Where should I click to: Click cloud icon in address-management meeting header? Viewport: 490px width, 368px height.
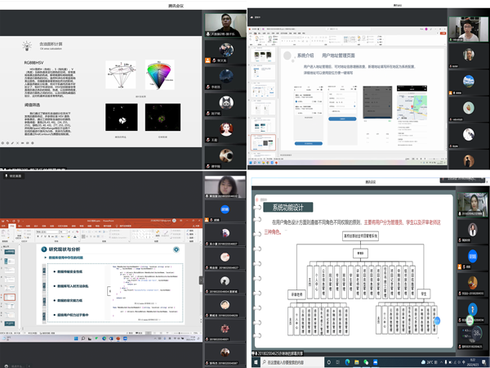point(252,17)
